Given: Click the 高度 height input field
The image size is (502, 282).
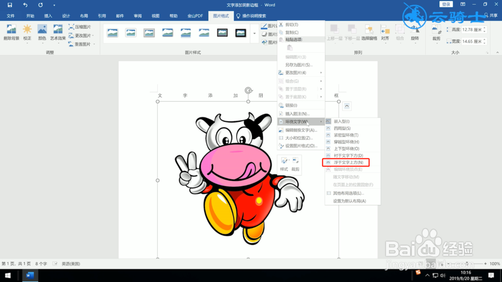Looking at the screenshot, I should pyautogui.click(x=472, y=30).
